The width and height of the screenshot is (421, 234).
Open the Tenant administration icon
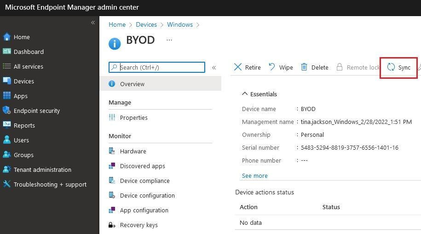[6, 169]
